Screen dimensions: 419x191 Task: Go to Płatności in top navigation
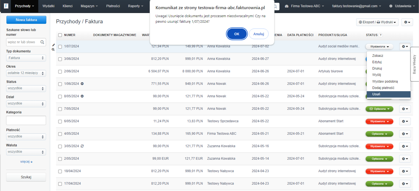pyautogui.click(x=113, y=6)
